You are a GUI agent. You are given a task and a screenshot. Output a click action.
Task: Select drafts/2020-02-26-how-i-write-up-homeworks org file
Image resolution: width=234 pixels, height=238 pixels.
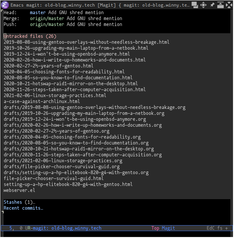click(x=83, y=125)
